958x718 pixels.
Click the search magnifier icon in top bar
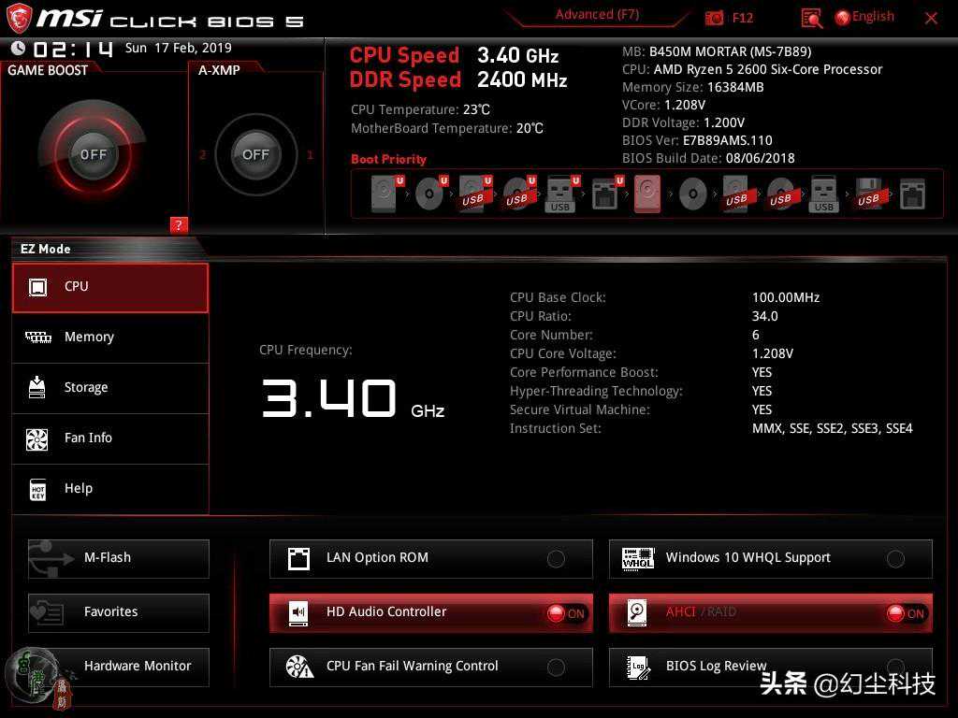coord(811,18)
